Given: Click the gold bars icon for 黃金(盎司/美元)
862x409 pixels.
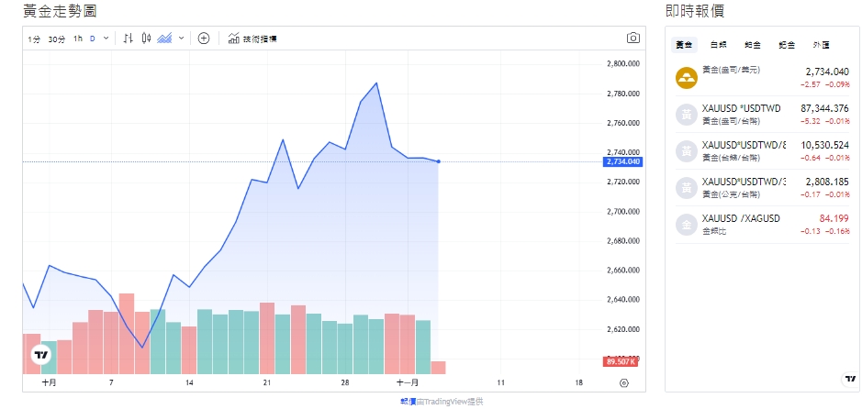Looking at the screenshot, I should [686, 78].
